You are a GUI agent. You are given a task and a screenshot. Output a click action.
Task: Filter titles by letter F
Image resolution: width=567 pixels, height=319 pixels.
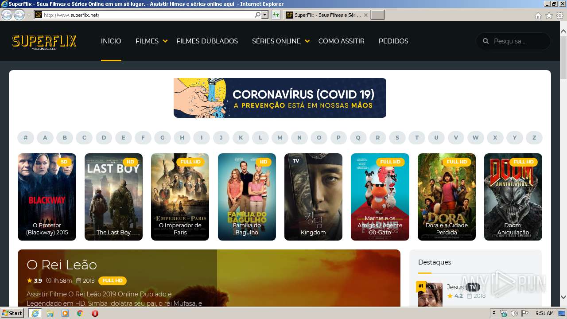[x=143, y=138]
